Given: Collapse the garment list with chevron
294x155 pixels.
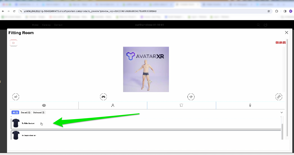Looking at the screenshot, I should click(x=281, y=112).
